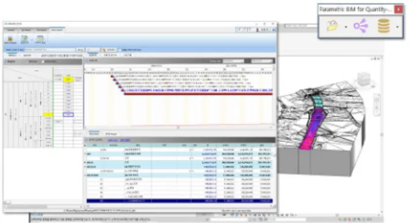Click the purple connected-nodes share icon

[x=361, y=26]
